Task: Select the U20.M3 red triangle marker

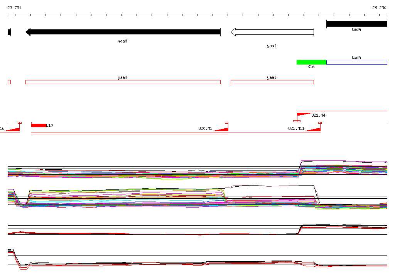Action: point(221,129)
